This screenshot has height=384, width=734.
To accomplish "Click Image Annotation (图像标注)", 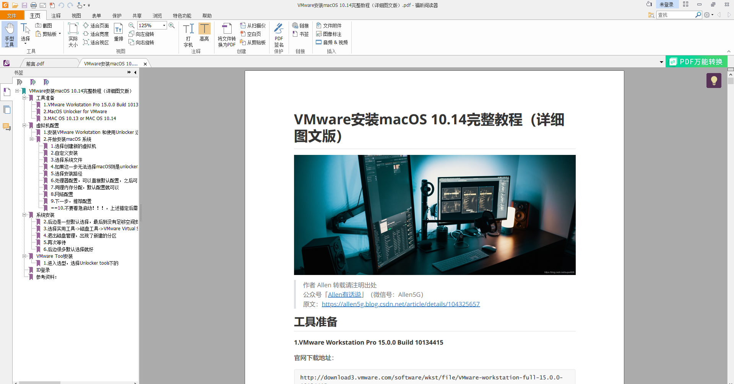I will [x=329, y=34].
